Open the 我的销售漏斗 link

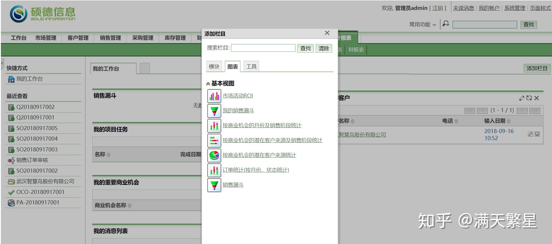pos(238,111)
